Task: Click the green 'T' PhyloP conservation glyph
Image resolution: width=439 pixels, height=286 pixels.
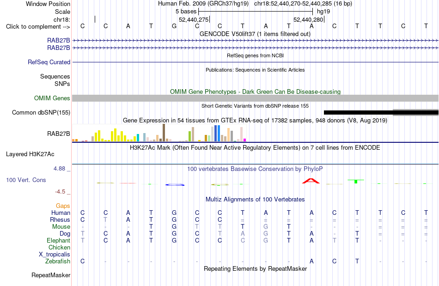Action: pyautogui.click(x=356, y=181)
